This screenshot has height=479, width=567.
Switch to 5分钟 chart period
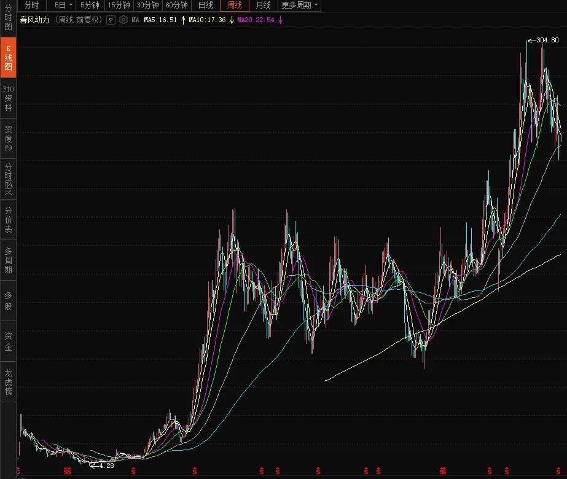(x=90, y=5)
